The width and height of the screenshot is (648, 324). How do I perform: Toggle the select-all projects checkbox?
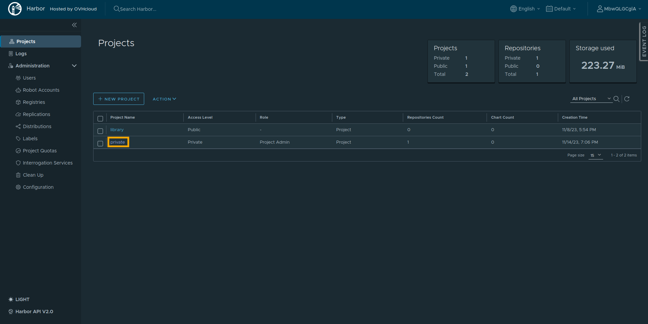click(x=100, y=118)
